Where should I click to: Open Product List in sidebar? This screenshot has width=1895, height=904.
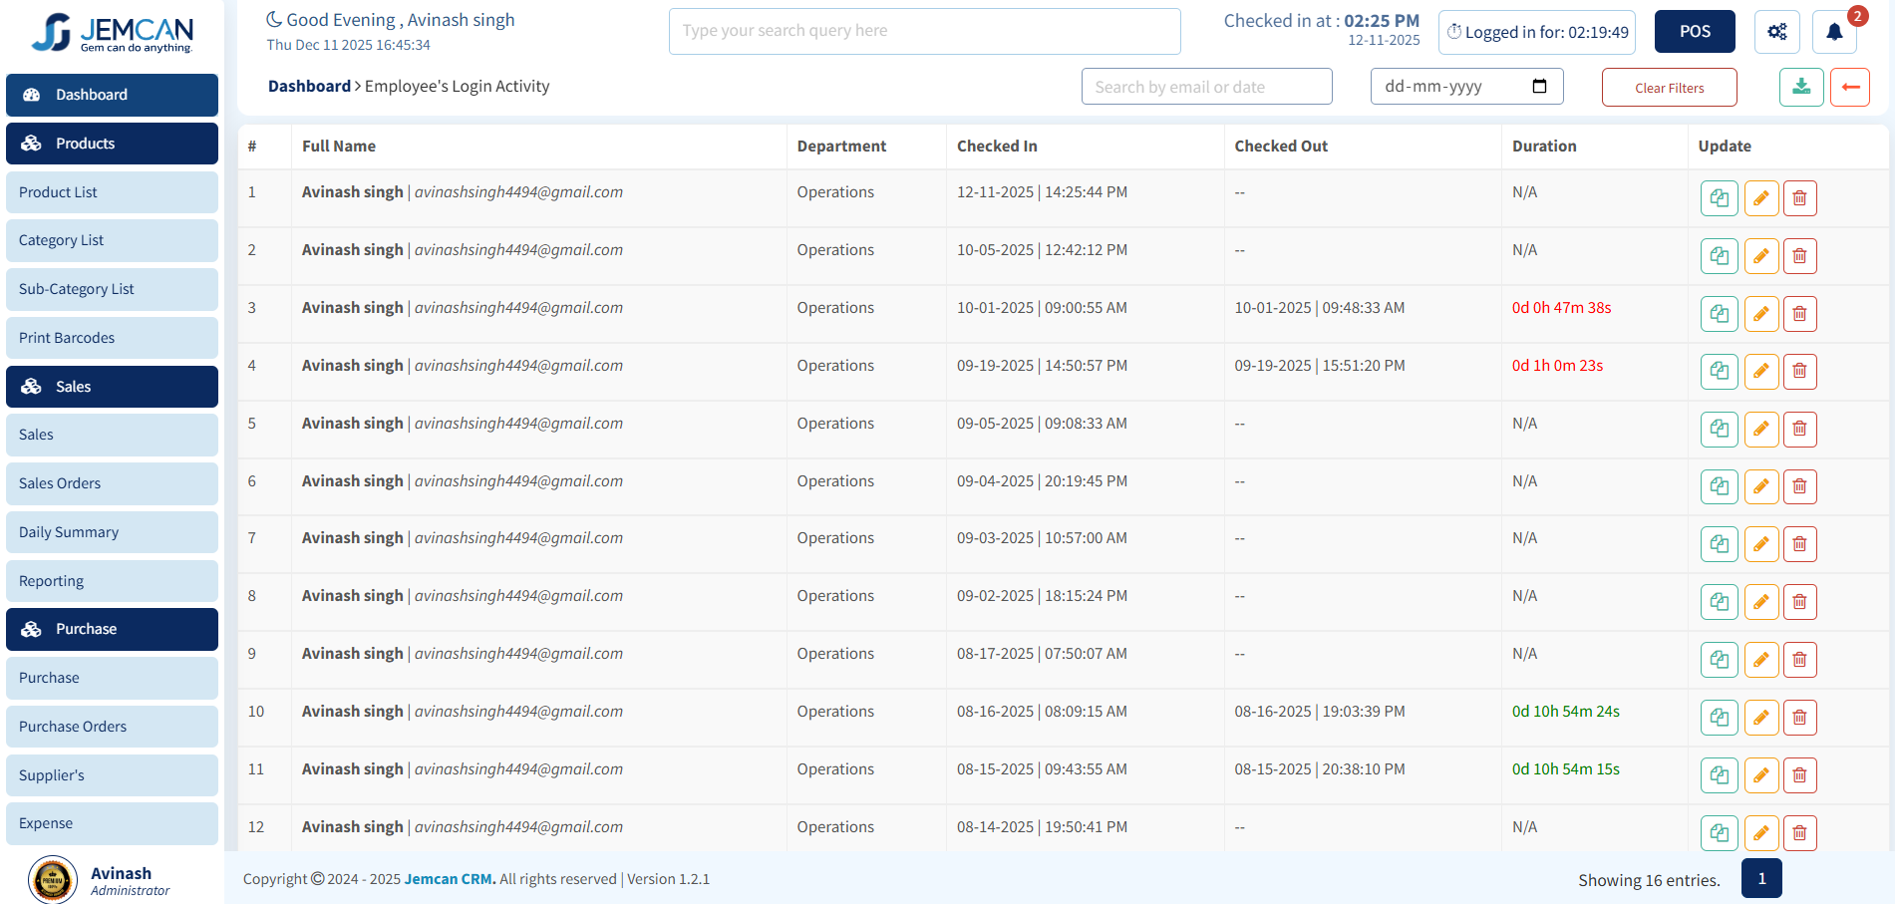coord(112,192)
